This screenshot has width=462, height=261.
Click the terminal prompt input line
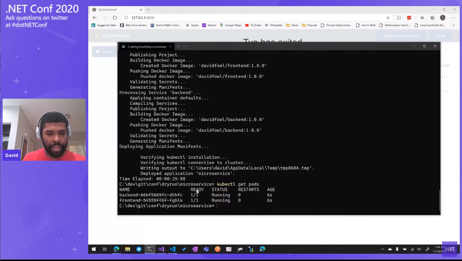[168, 206]
